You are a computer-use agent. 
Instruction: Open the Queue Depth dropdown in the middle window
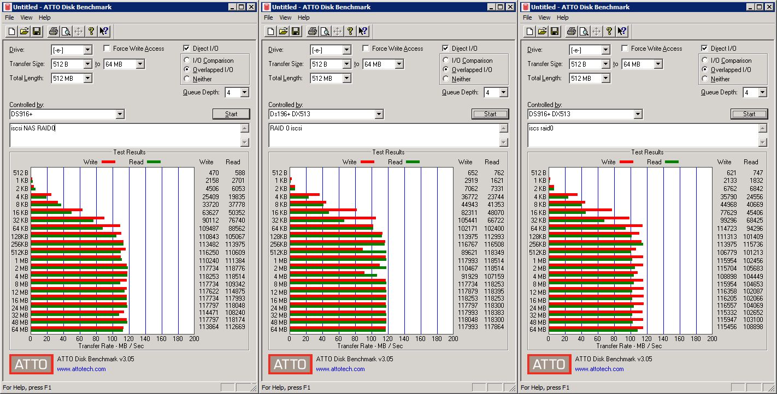click(503, 93)
